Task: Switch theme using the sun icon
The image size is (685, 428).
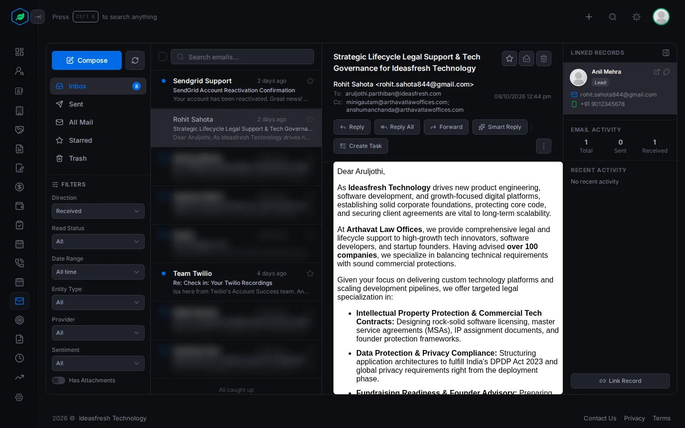Action: (636, 17)
